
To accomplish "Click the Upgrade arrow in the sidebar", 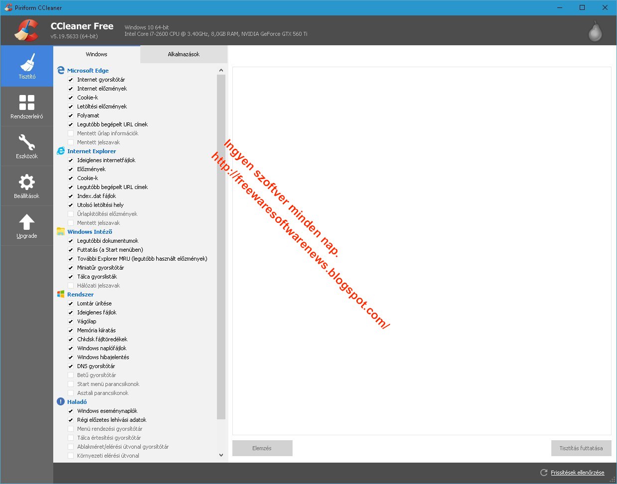I will [27, 225].
